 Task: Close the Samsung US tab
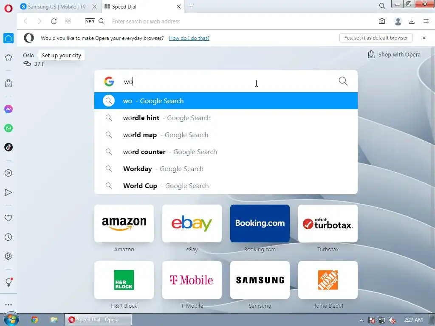[x=94, y=7]
